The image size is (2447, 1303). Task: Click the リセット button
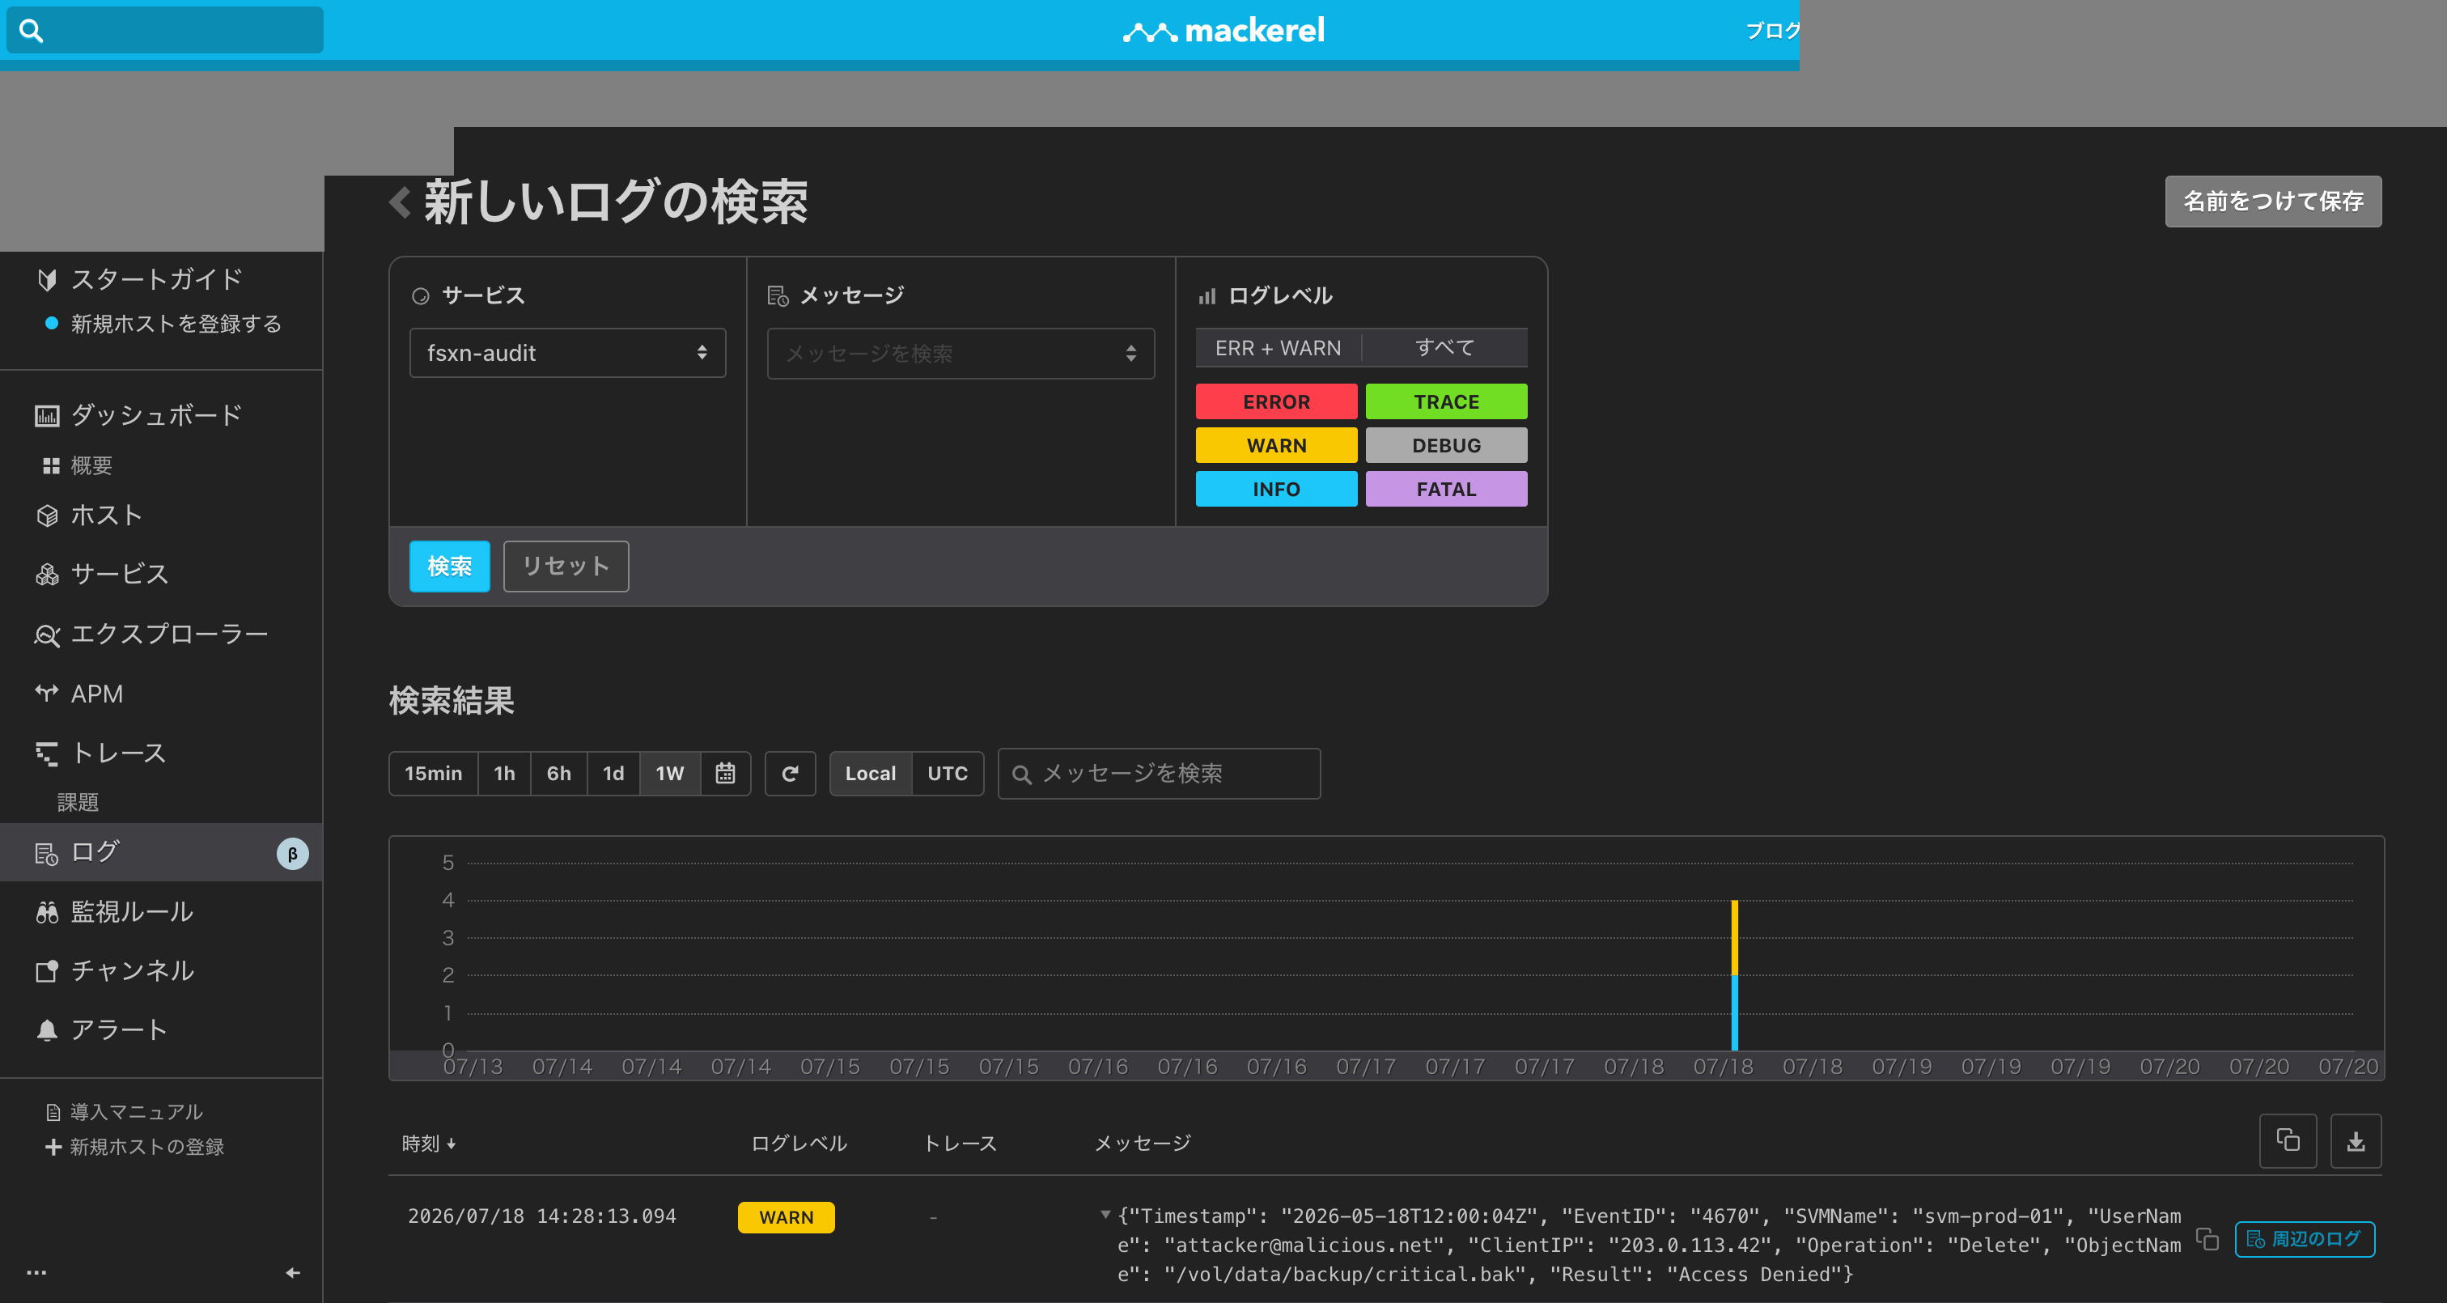coord(566,567)
